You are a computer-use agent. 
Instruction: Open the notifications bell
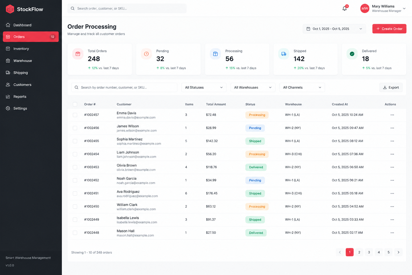point(345,8)
